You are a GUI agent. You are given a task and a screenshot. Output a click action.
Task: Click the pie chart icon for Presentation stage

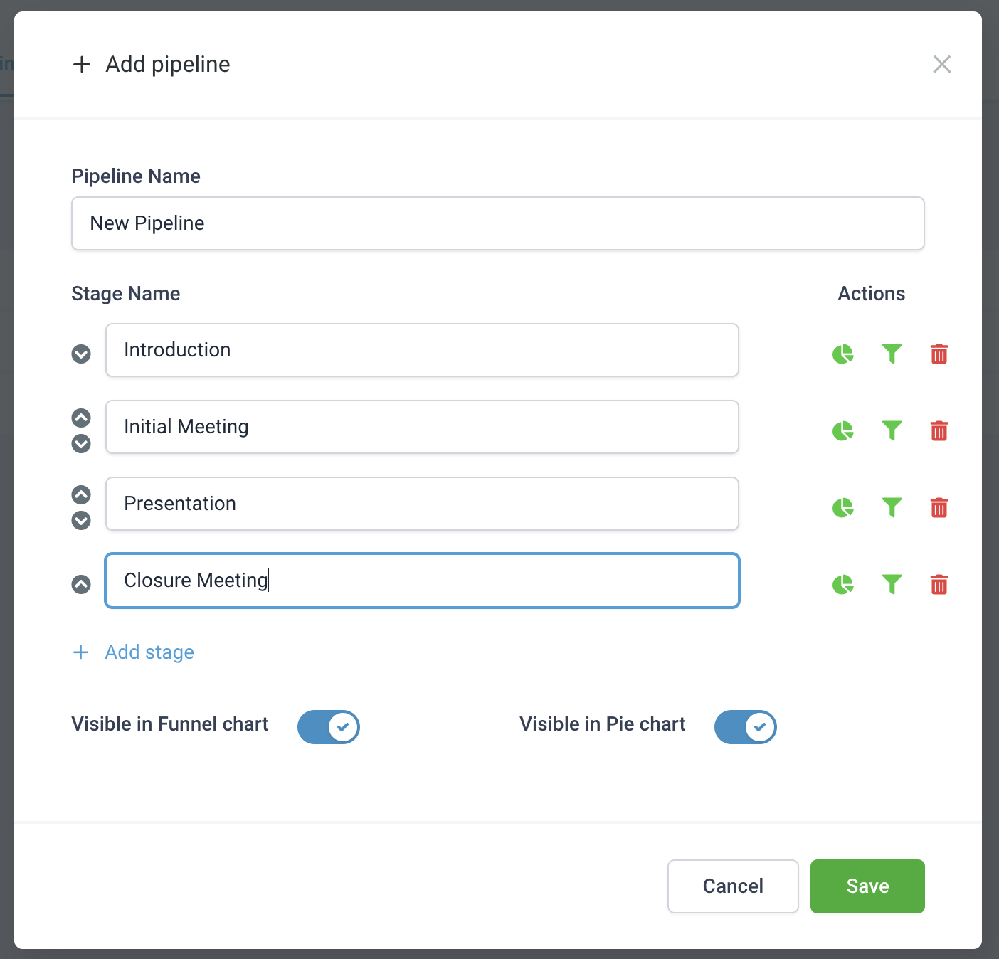[843, 507]
